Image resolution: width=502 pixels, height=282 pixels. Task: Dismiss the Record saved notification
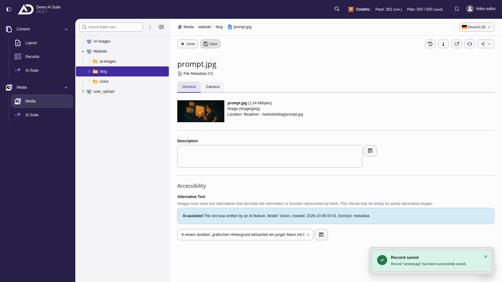coord(486,257)
